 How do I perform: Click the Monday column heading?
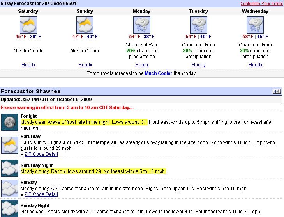point(142,11)
